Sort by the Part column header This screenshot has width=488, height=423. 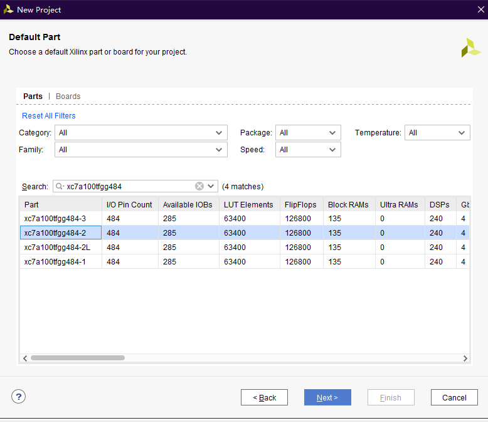[61, 205]
